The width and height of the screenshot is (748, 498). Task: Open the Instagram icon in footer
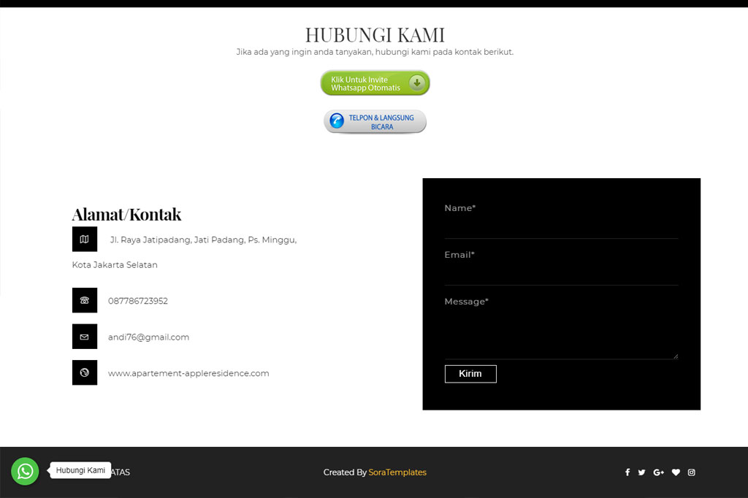coord(692,472)
